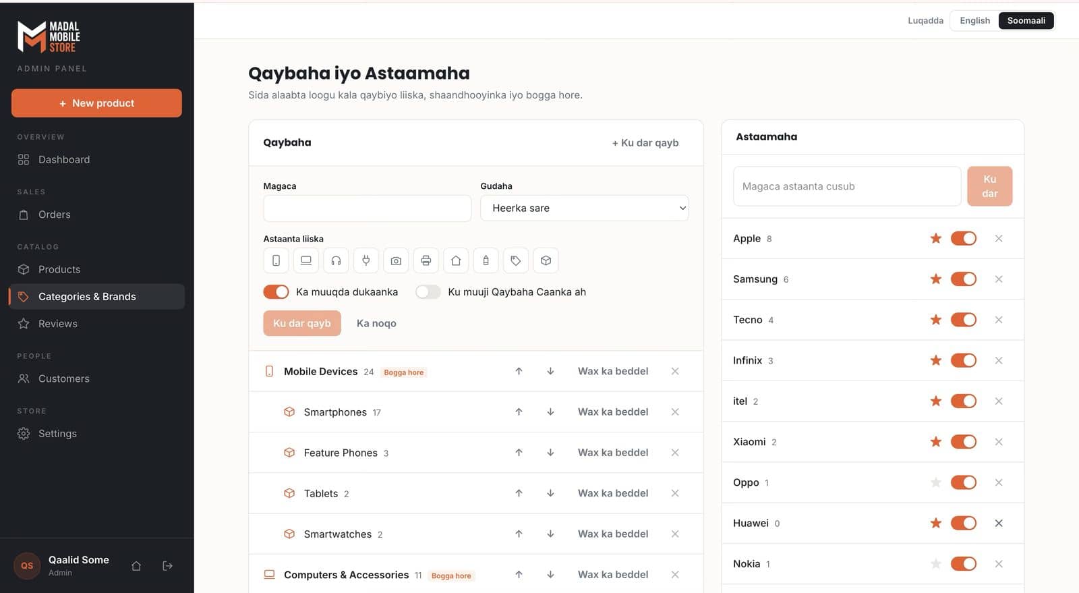Submit with orange 'Ku dar qayb' button
Screen dimensions: 1079x593
pos(302,323)
